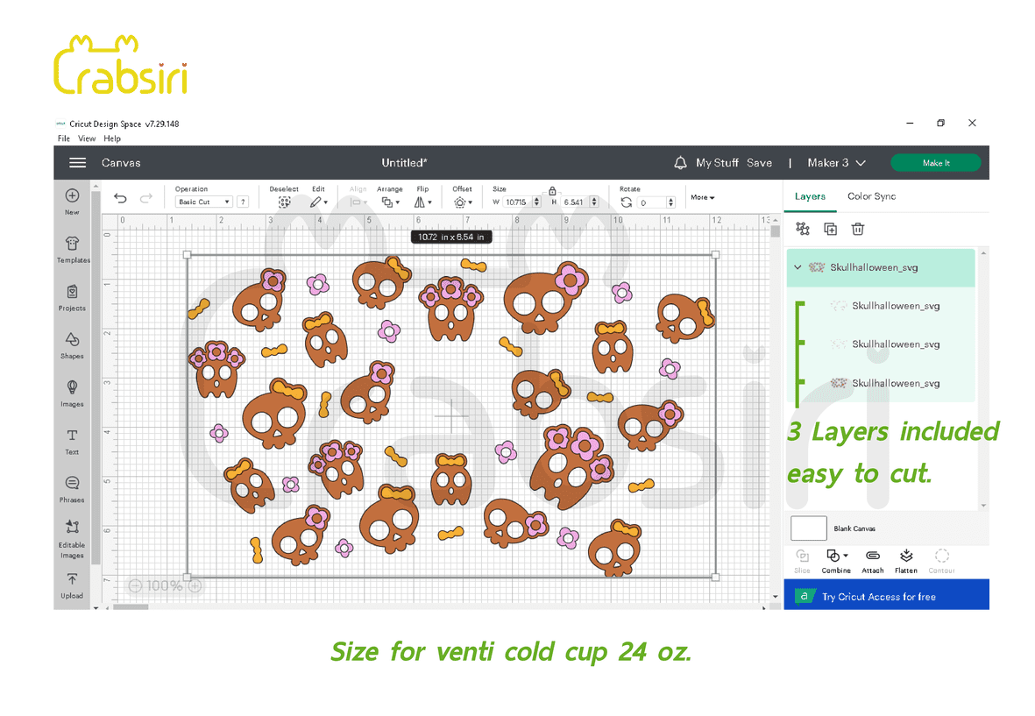The height and width of the screenshot is (716, 1035).
Task: Open the File menu
Action: click(64, 138)
